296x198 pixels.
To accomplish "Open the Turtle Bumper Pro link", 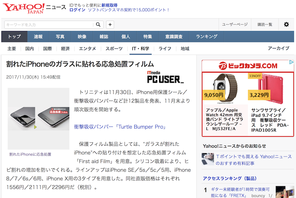I will [120, 127].
